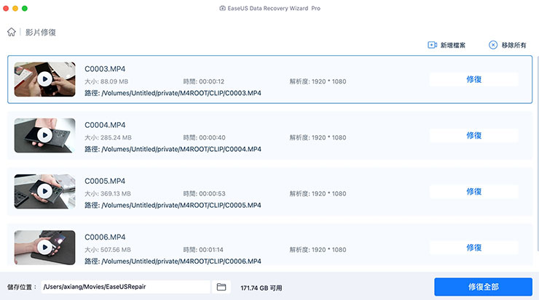The image size is (539, 300).
Task: Click the green maximize window button
Action: click(25, 8)
